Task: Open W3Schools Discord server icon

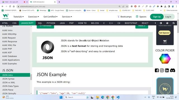Action: [173, 70]
